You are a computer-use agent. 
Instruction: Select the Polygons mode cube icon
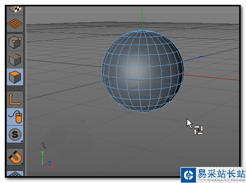(15, 77)
